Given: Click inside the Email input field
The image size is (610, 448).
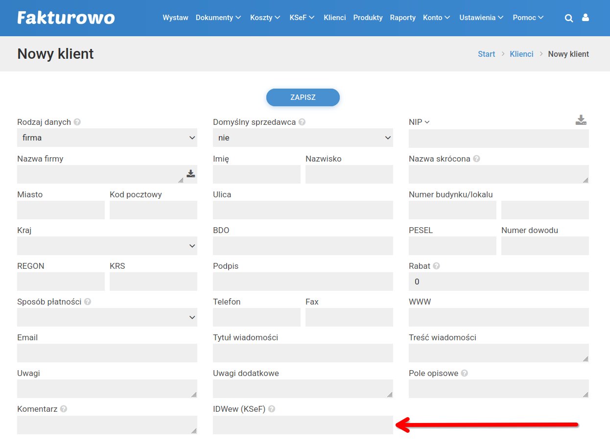Looking at the screenshot, I should [x=107, y=353].
